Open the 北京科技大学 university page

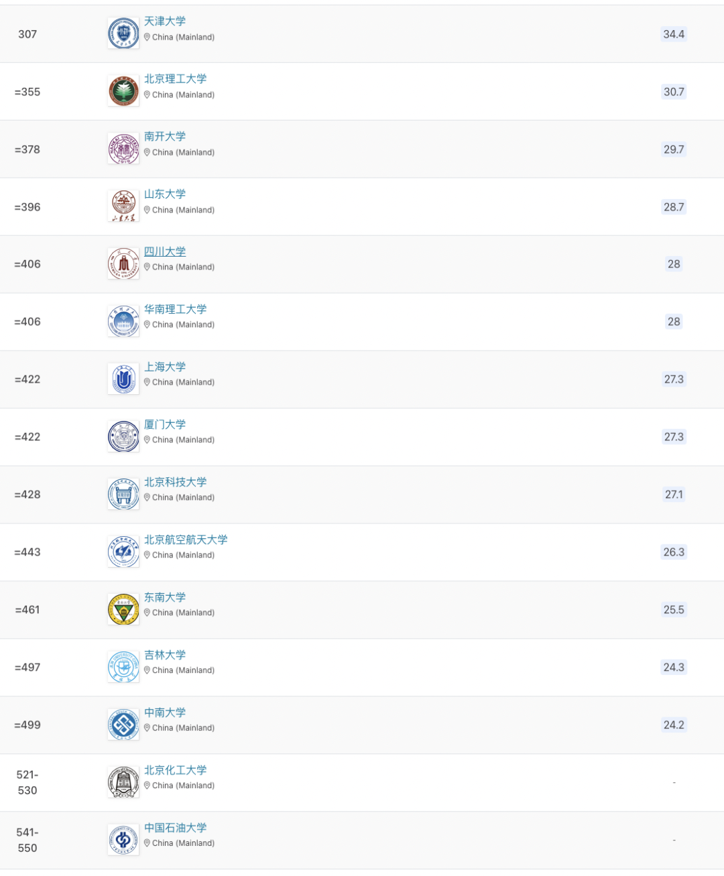(x=176, y=482)
